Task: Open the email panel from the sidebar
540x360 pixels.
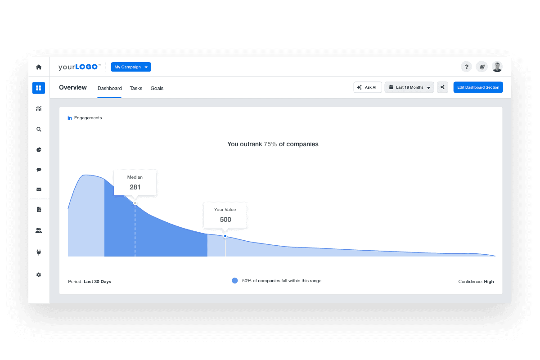Action: pos(39,189)
